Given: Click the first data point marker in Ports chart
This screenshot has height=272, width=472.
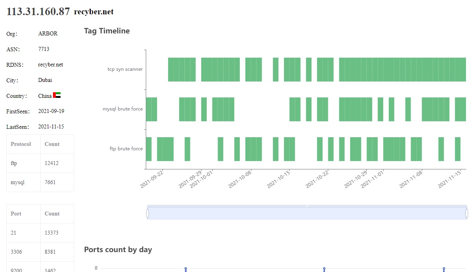Looking at the screenshot, I should pos(186,269).
